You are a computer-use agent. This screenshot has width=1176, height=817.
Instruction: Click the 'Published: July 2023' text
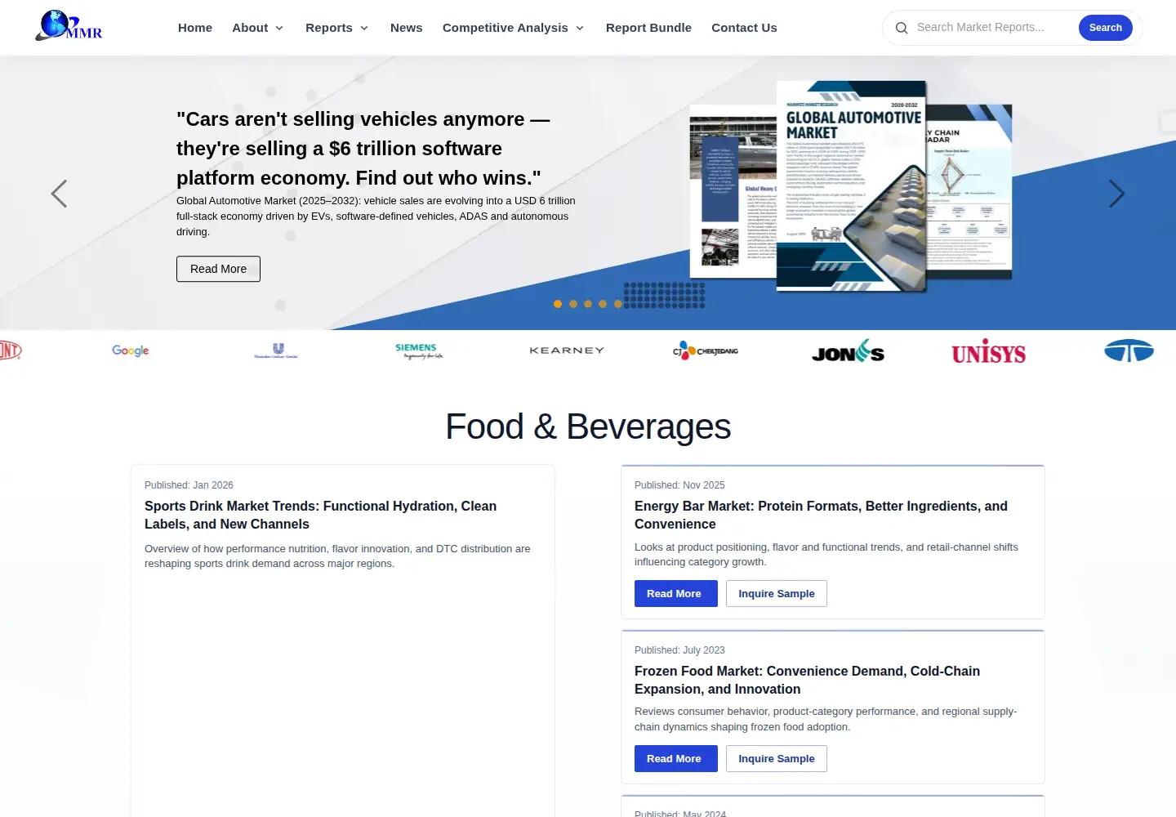tap(679, 650)
